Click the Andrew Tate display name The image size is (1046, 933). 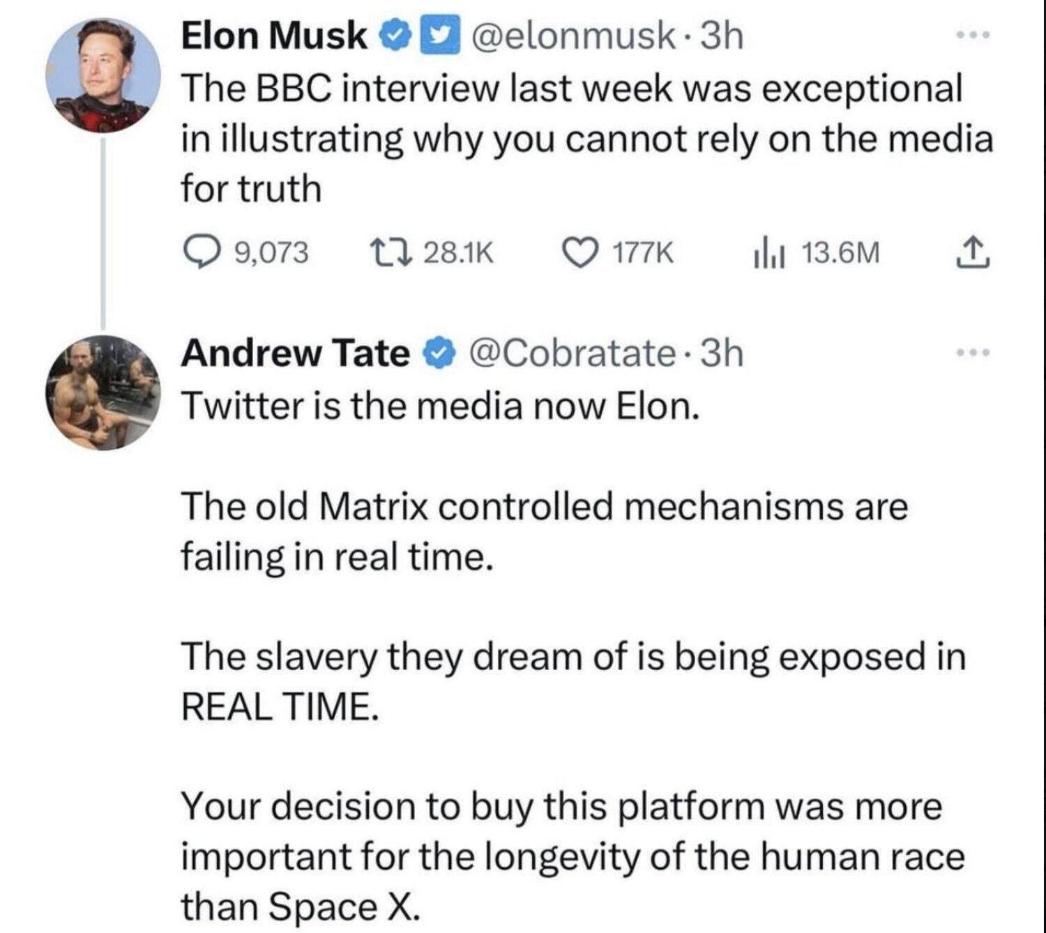click(x=296, y=353)
